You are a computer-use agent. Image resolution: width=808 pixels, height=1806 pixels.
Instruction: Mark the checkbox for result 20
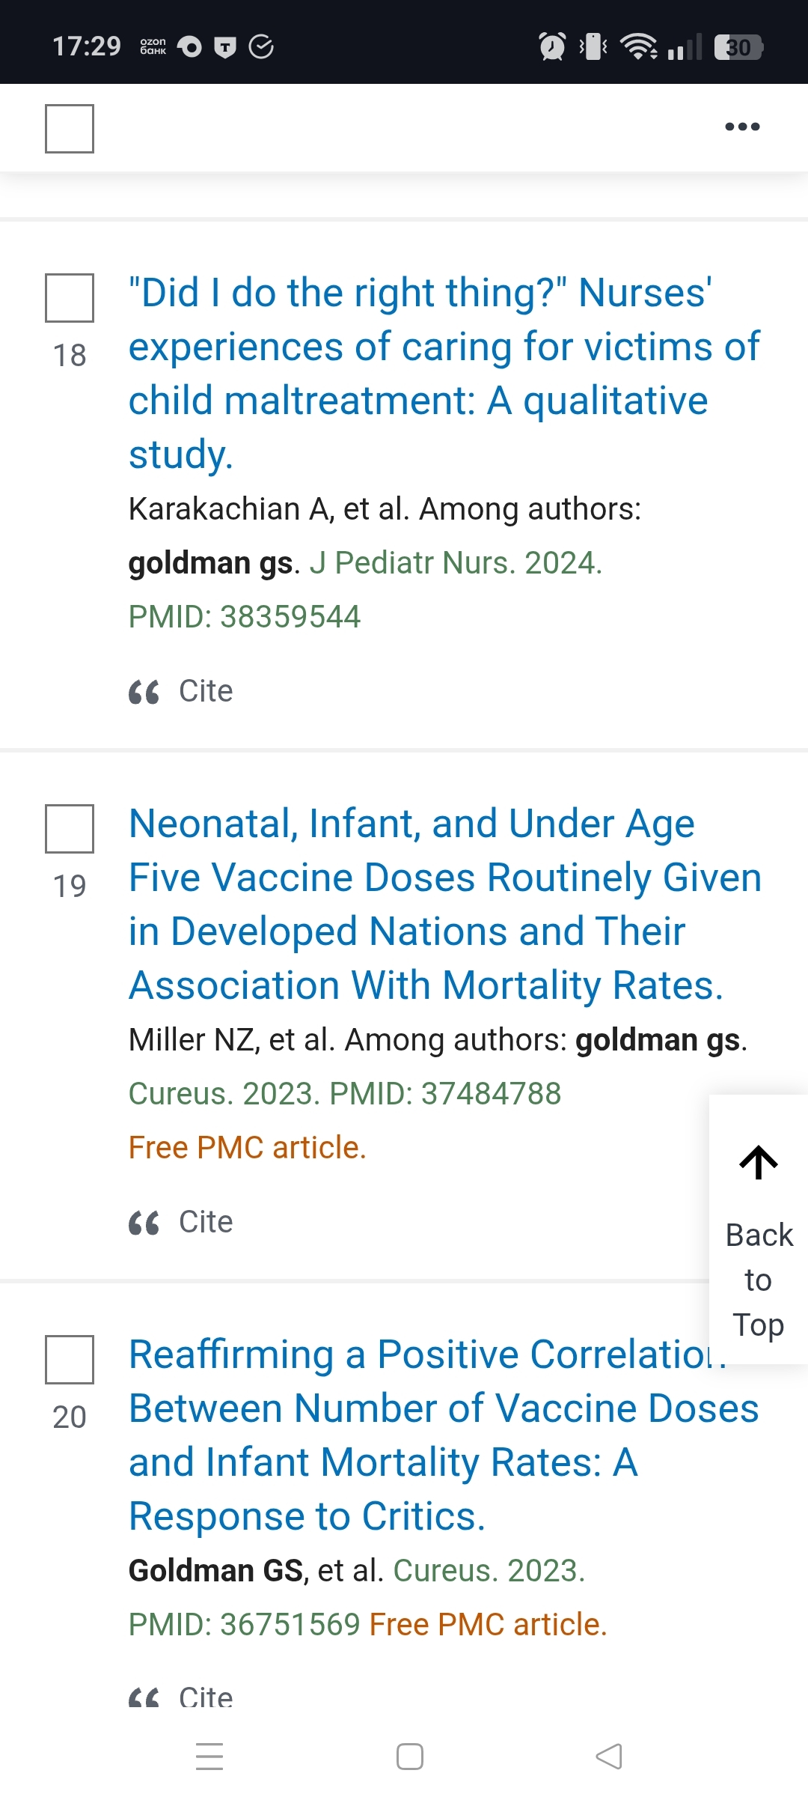70,1360
